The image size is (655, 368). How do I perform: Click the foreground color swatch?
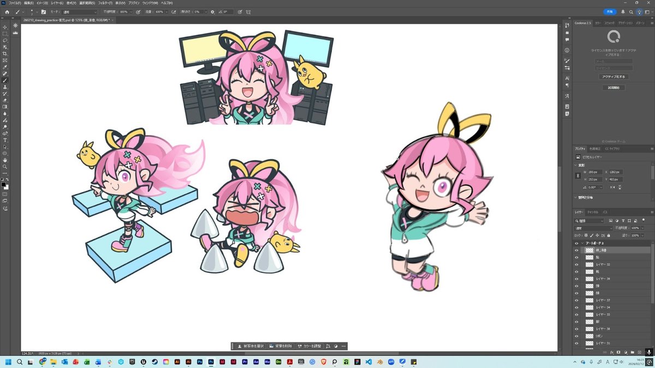point(4,184)
